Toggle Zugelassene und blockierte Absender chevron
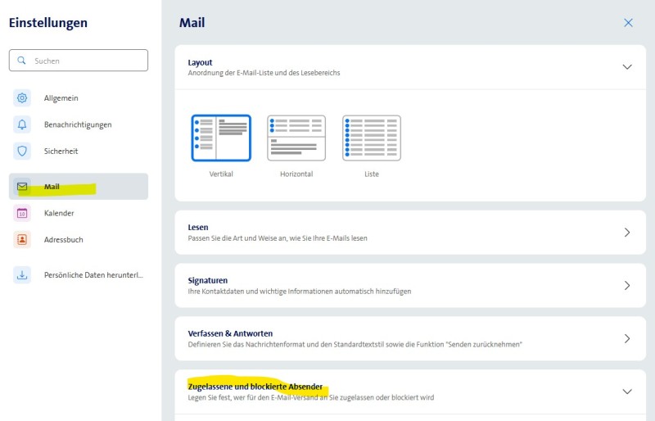 (627, 392)
